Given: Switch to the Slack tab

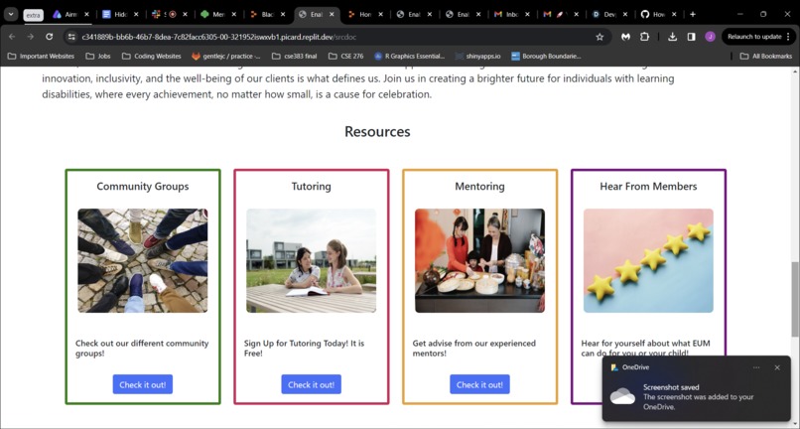Looking at the screenshot, I should click(169, 14).
